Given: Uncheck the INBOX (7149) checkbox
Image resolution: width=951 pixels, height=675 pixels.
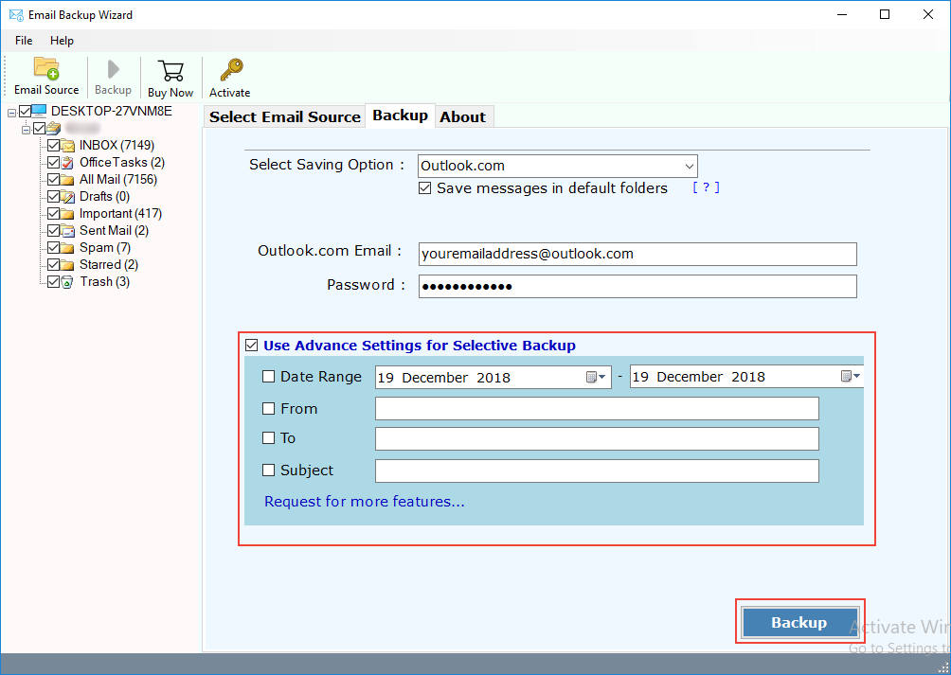Looking at the screenshot, I should tap(53, 146).
